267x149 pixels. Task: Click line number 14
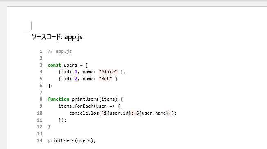(x=39, y=141)
